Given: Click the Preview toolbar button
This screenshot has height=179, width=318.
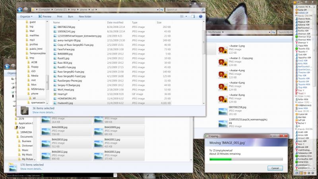Looking at the screenshot, I should coord(45,16).
